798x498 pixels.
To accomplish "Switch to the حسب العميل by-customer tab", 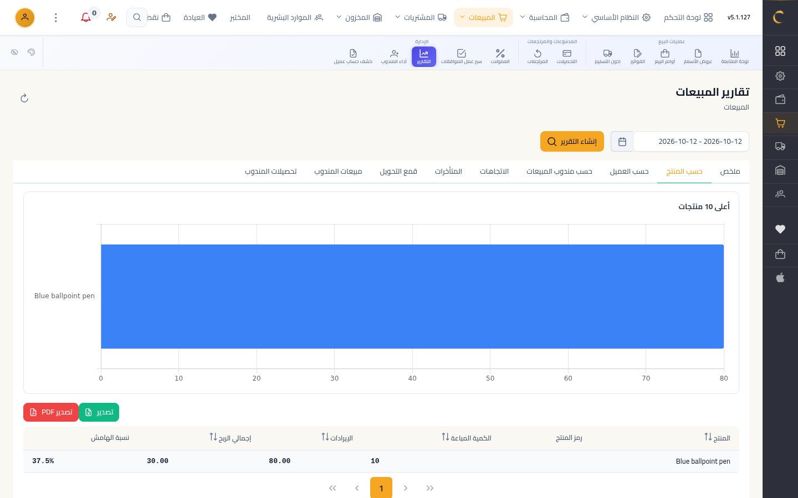I will coord(629,172).
